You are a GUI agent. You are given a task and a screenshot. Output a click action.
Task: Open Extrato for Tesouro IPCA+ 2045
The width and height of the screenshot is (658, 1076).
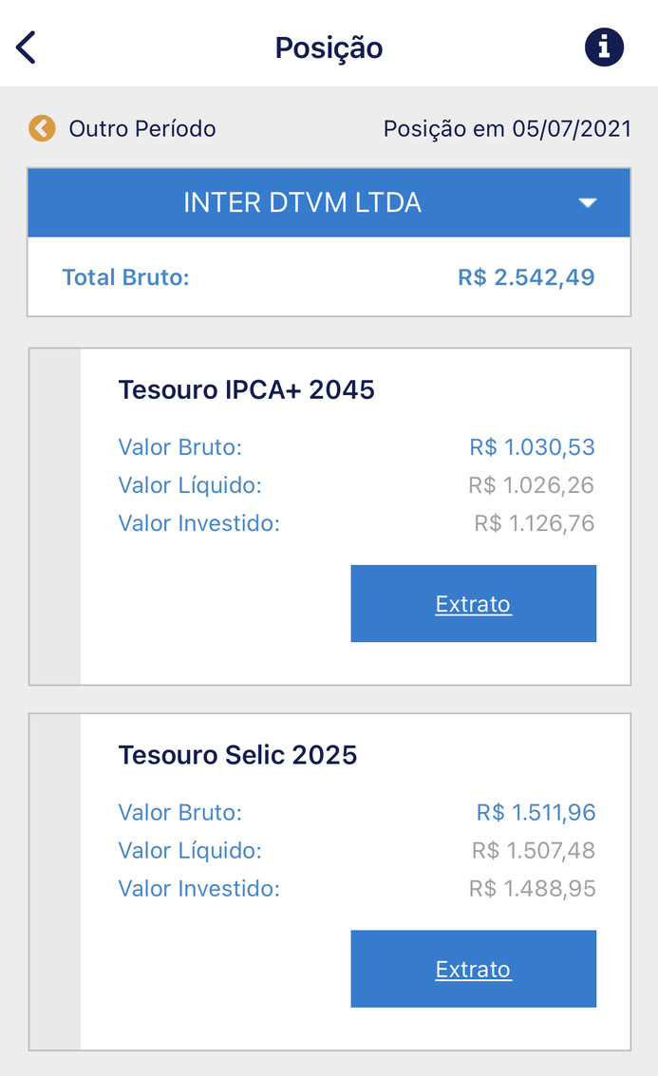474,604
